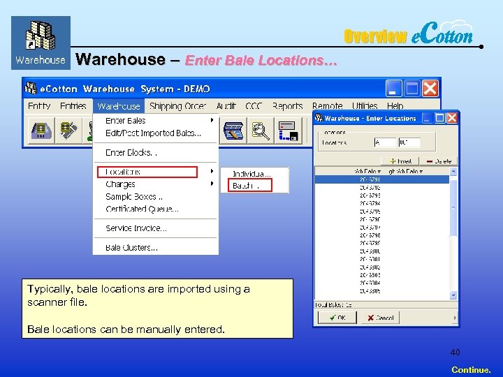This screenshot has width=503, height=377.
Task: Click the Cancel button in Enter Locations
Action: 380,318
